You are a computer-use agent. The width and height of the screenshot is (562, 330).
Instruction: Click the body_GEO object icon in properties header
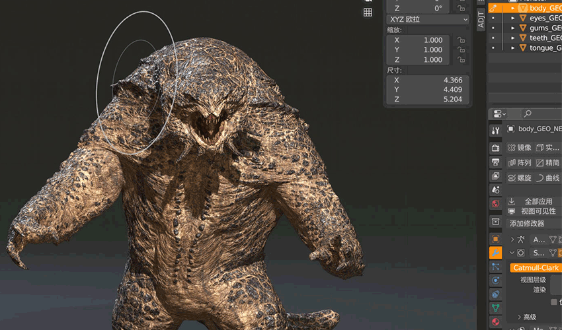[510, 129]
